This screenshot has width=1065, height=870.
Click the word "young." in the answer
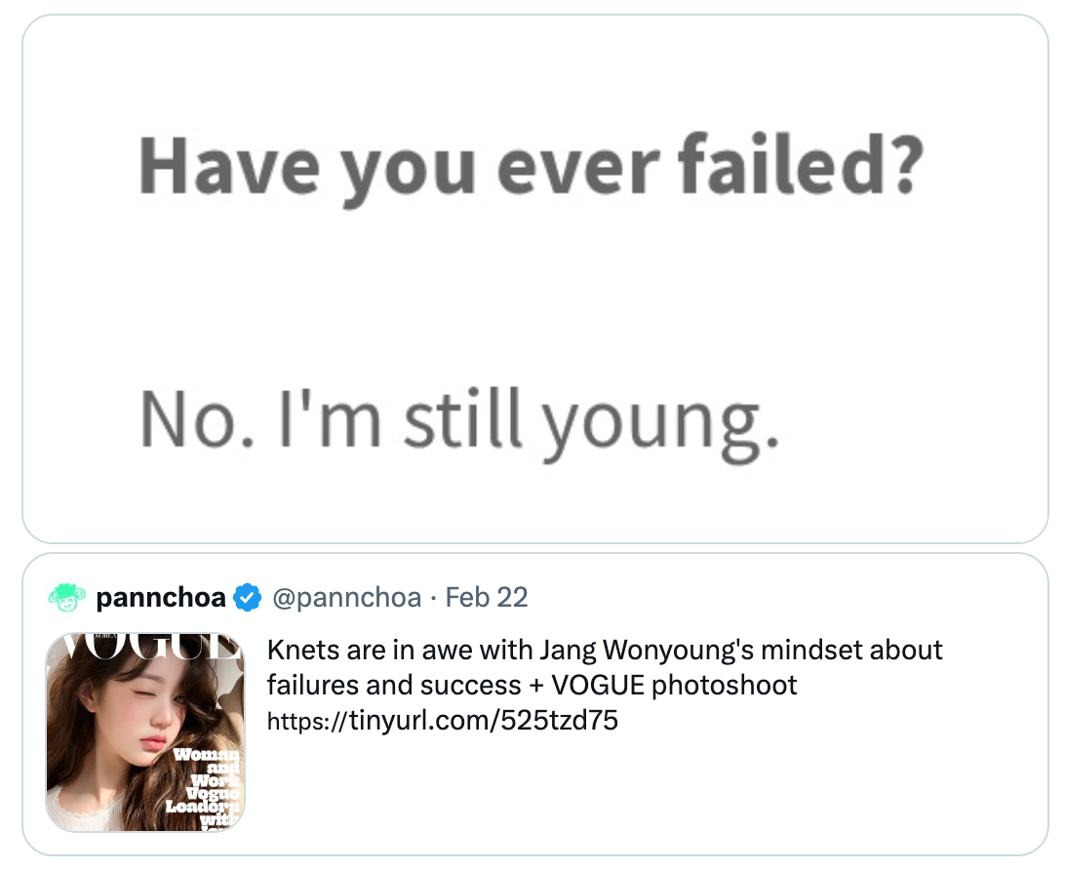[x=661, y=421]
